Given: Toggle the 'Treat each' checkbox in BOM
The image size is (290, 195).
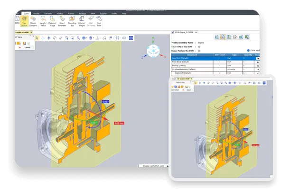Looking at the screenshot, I should tap(248, 50).
